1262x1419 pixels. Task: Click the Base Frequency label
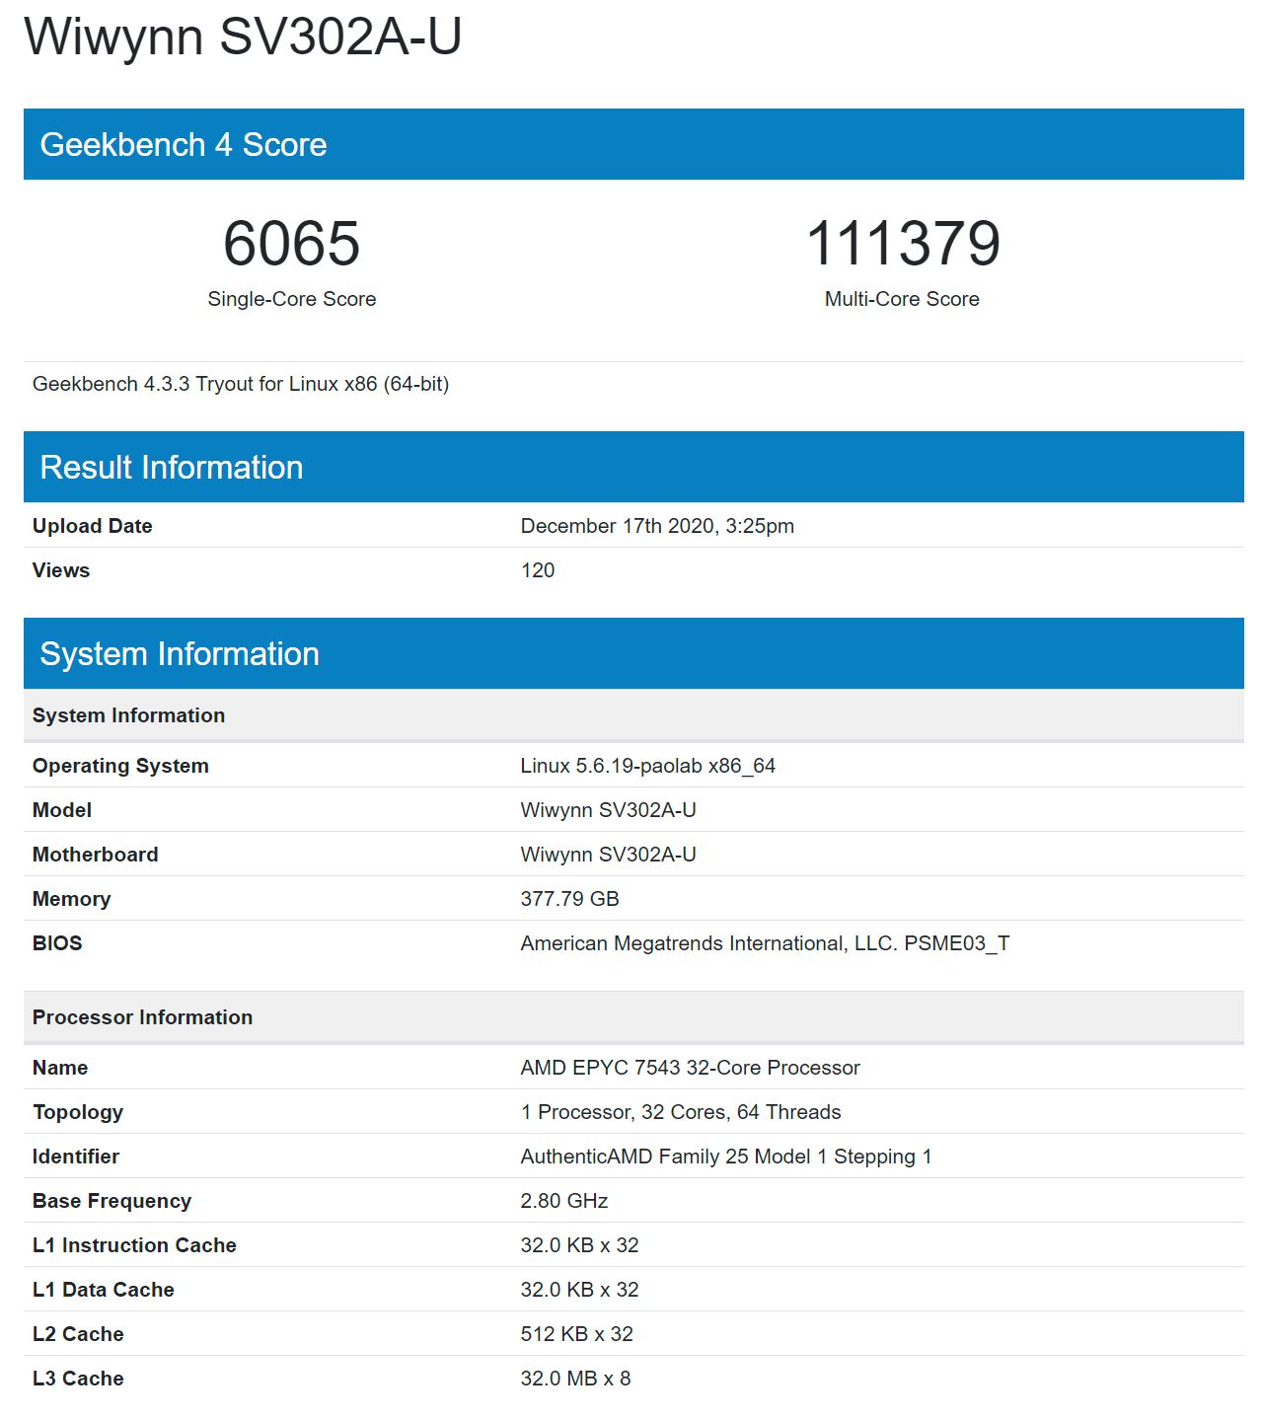click(x=112, y=1201)
